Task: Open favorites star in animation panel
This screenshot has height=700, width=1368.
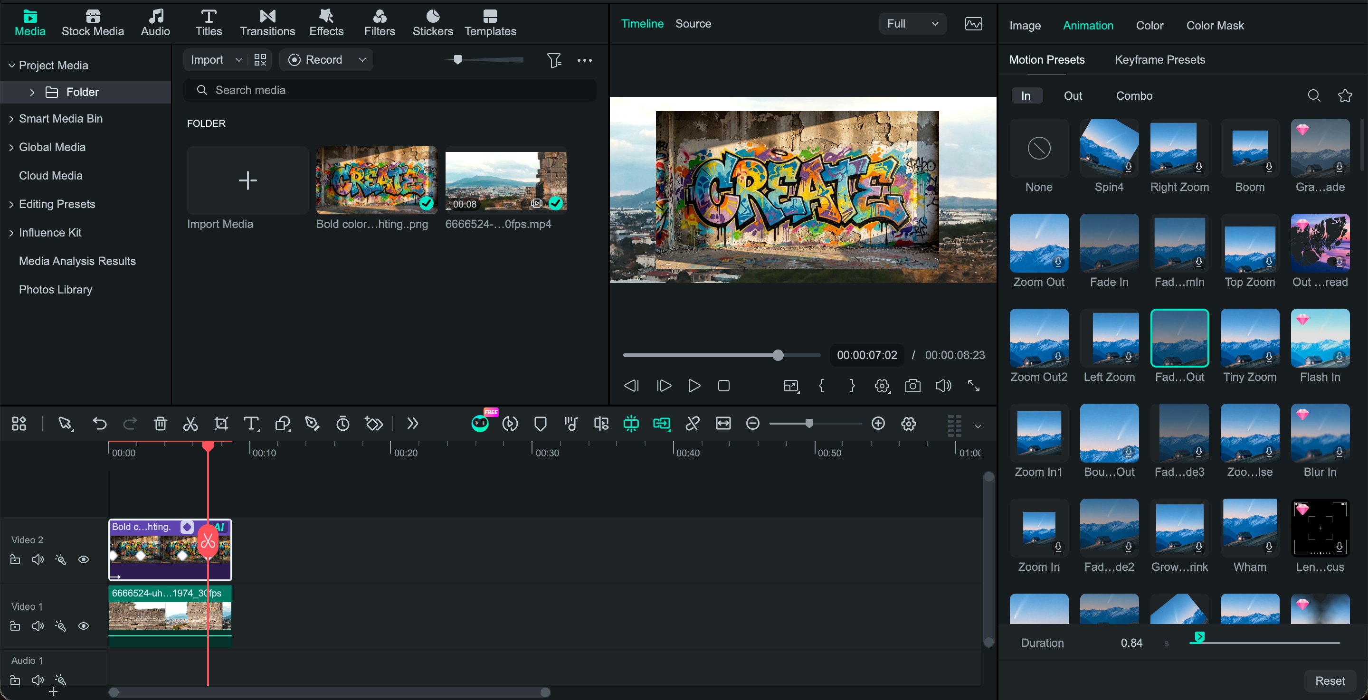Action: tap(1345, 95)
